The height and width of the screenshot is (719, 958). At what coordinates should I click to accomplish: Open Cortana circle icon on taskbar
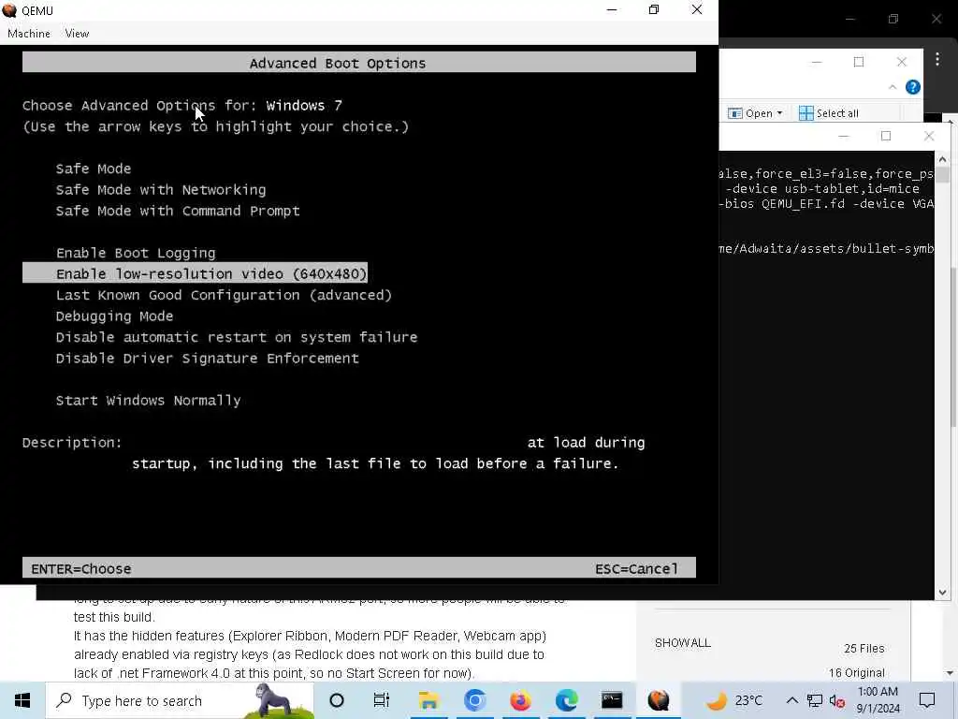point(337,700)
